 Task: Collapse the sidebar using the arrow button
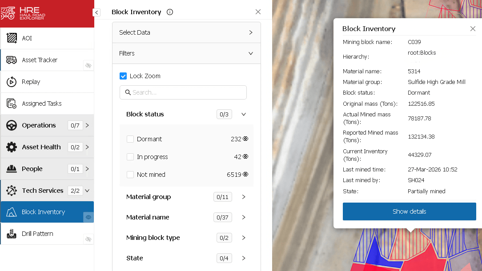click(96, 12)
